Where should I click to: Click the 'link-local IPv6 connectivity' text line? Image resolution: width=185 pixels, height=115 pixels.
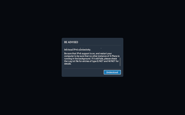(x=77, y=50)
